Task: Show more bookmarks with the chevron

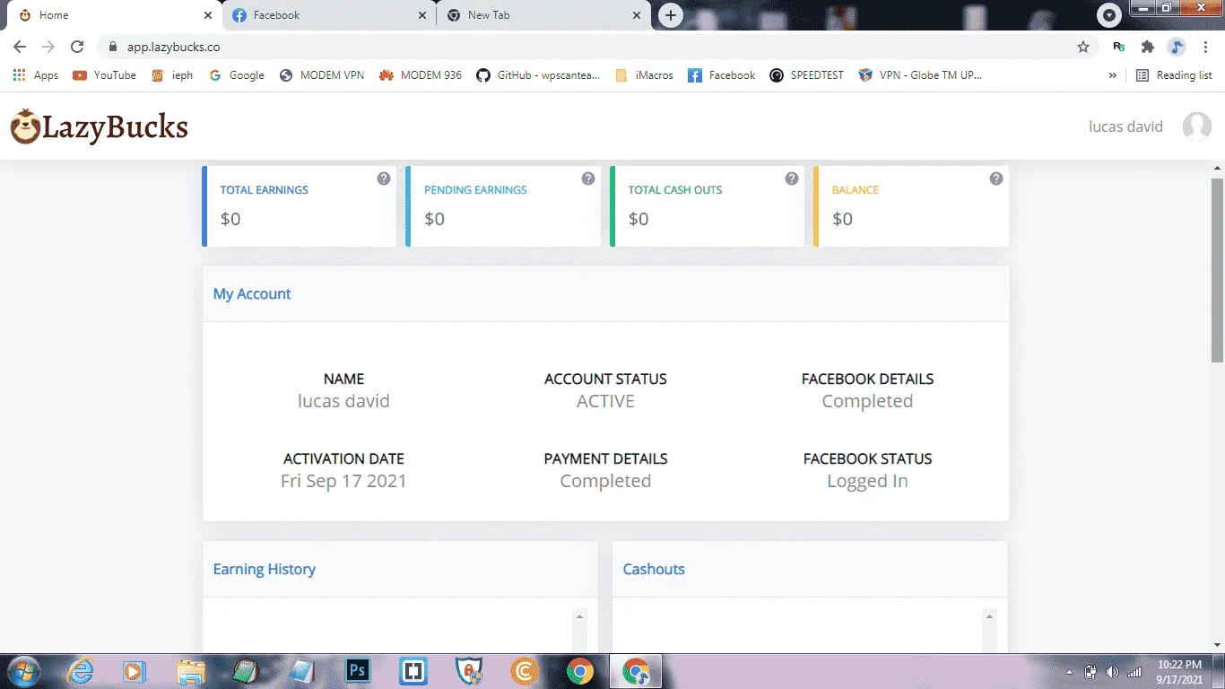Action: pos(1113,75)
